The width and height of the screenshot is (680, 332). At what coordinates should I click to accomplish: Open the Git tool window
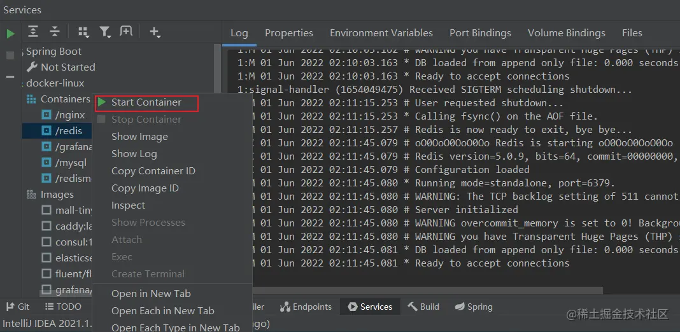point(18,307)
